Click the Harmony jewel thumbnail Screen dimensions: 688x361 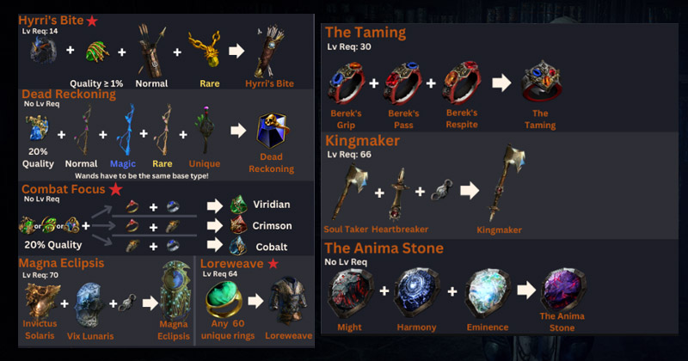(x=416, y=293)
